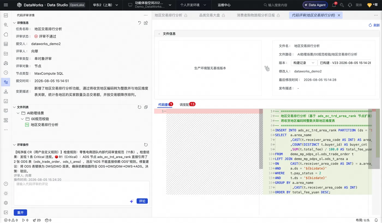Open the 个人开发环境 environment dropdown
The height and width of the screenshot is (223, 382).
(193, 5)
